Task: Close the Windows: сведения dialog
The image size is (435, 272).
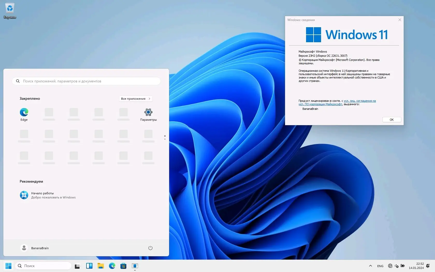Action: pyautogui.click(x=400, y=20)
